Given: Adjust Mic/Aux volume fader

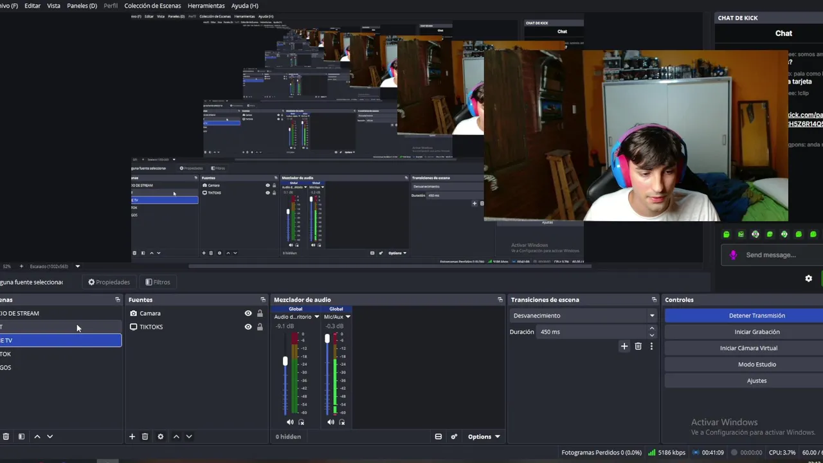Looking at the screenshot, I should pyautogui.click(x=327, y=338).
